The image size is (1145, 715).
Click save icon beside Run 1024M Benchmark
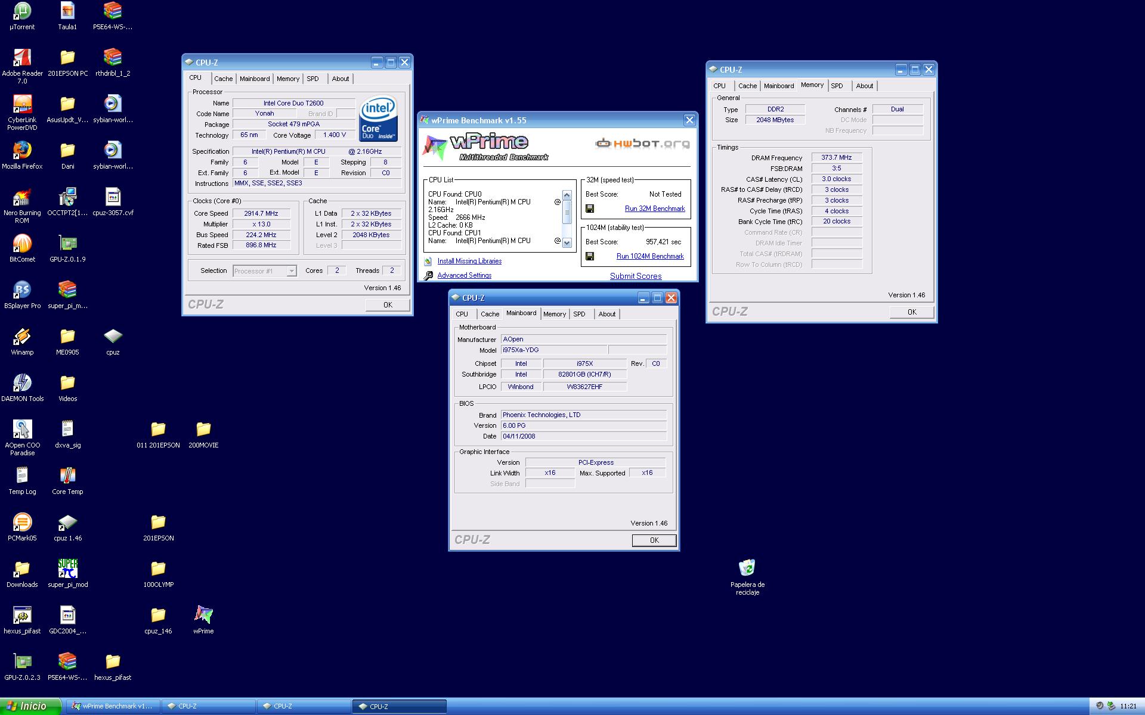click(590, 256)
